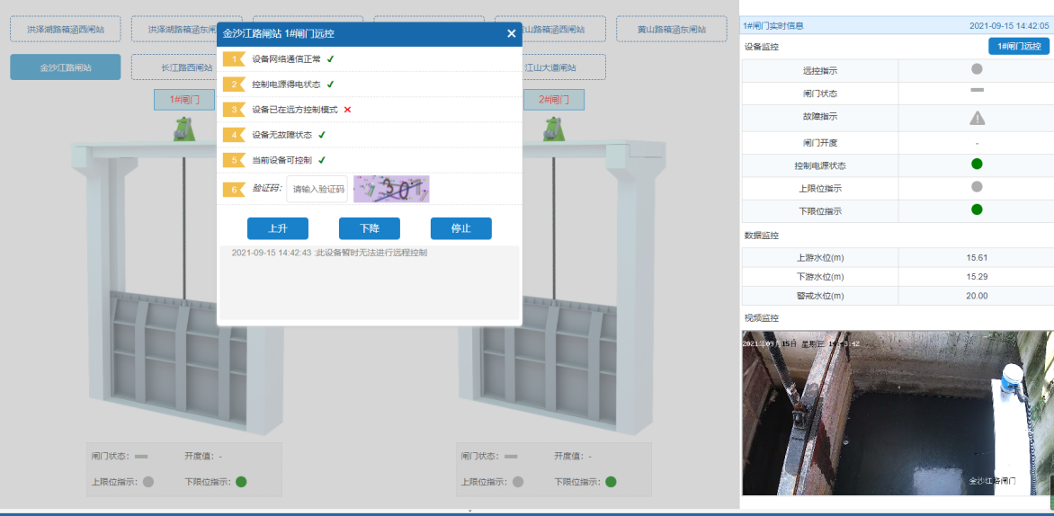Click the yellow step 6 badge
Viewport: 1054px width, 516px height.
tap(233, 189)
